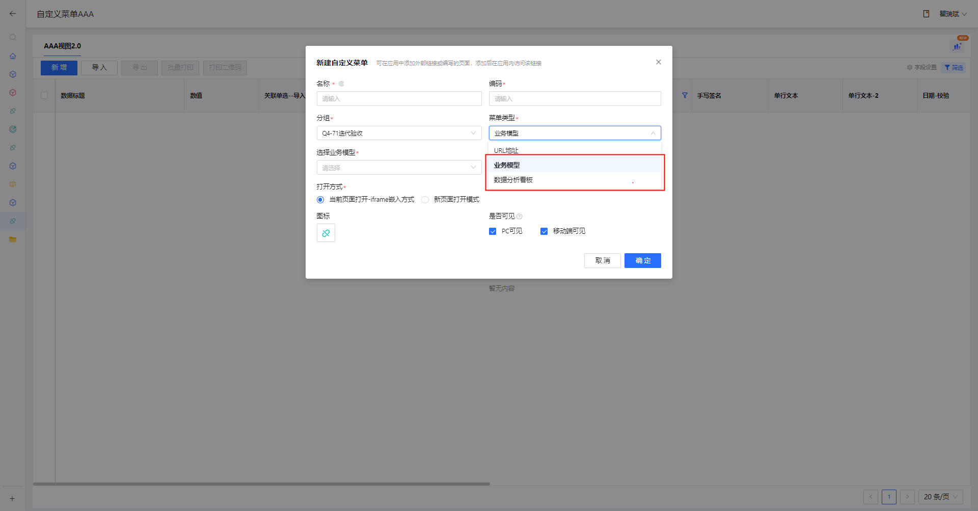Click the 取消 button
The image size is (978, 511).
[603, 260]
